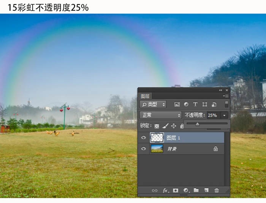Viewport: 266px width, 203px height.
Task: Click the layers panel vertical scrollbar
Action: point(227,159)
